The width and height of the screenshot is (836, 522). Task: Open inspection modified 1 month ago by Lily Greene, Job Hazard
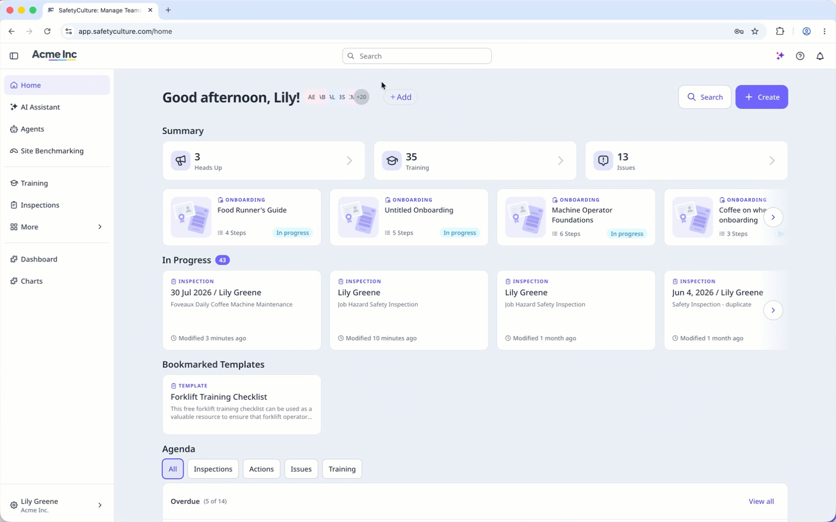[x=576, y=310]
